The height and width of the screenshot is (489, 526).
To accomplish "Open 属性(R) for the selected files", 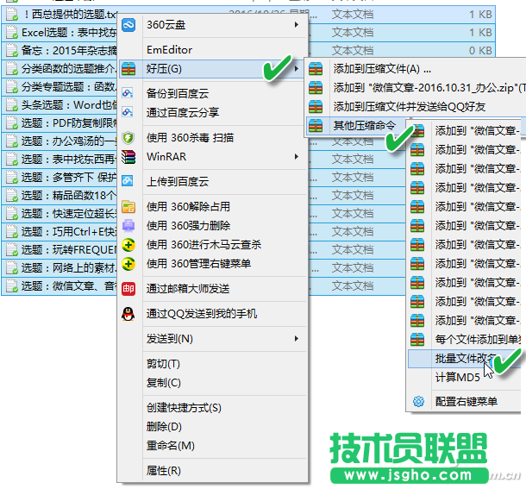I will point(164,471).
